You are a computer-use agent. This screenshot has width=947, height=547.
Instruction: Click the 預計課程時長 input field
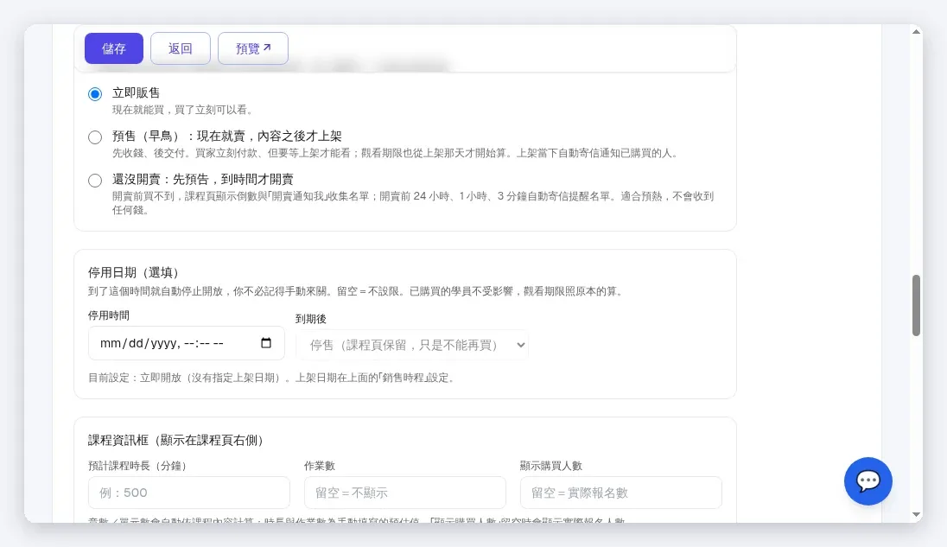(189, 493)
